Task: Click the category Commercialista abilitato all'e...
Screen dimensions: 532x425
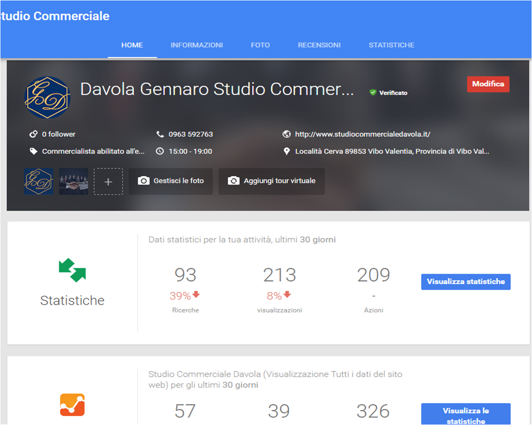Action: point(93,151)
